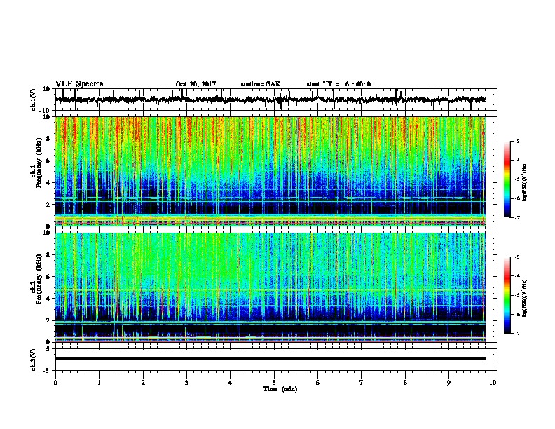Viewport: 555px width, 429px height.
Task: Click time axis tick label '2'
Action: [143, 383]
